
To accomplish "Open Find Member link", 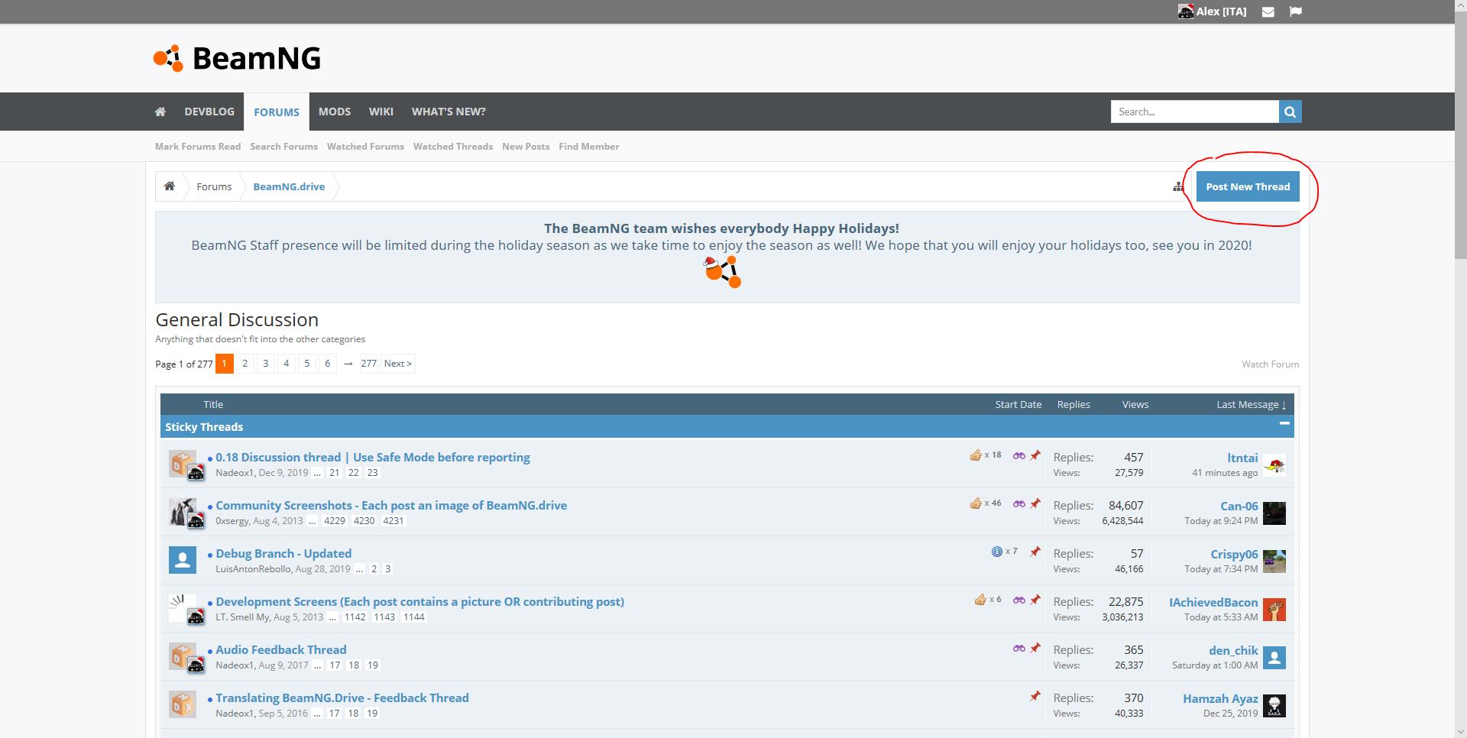I will [x=589, y=147].
